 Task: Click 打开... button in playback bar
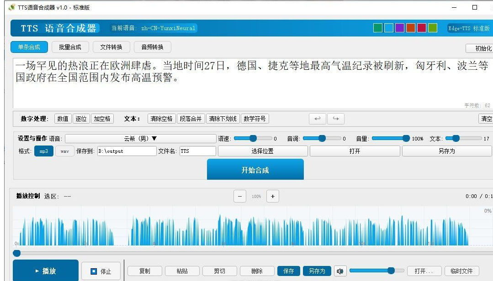[424, 271]
